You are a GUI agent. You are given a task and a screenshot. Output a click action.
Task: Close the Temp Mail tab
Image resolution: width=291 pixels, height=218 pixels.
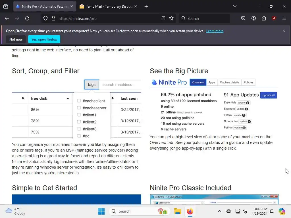click(136, 6)
